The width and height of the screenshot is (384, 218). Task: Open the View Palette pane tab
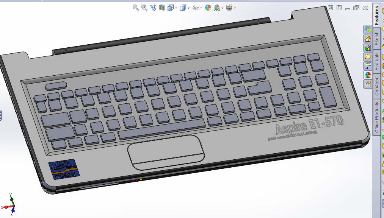coord(368,66)
